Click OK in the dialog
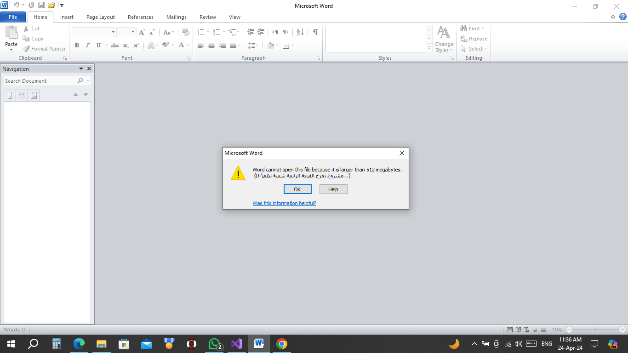 point(297,189)
